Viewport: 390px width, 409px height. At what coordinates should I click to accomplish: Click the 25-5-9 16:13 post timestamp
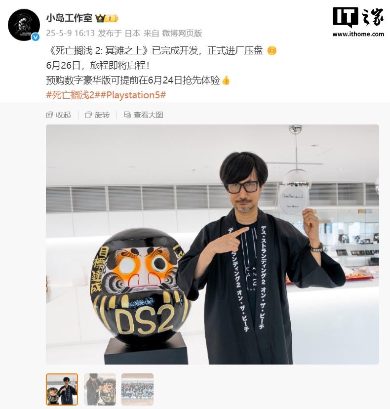70,33
